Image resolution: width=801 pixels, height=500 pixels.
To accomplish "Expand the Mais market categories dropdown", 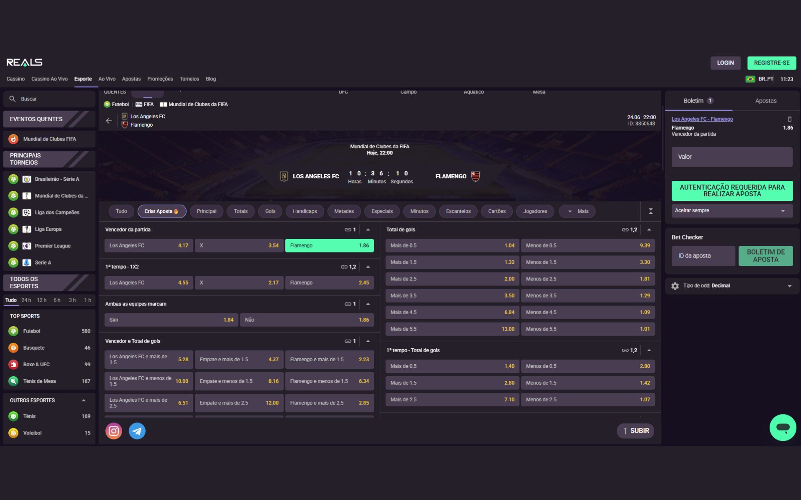I will pyautogui.click(x=577, y=211).
